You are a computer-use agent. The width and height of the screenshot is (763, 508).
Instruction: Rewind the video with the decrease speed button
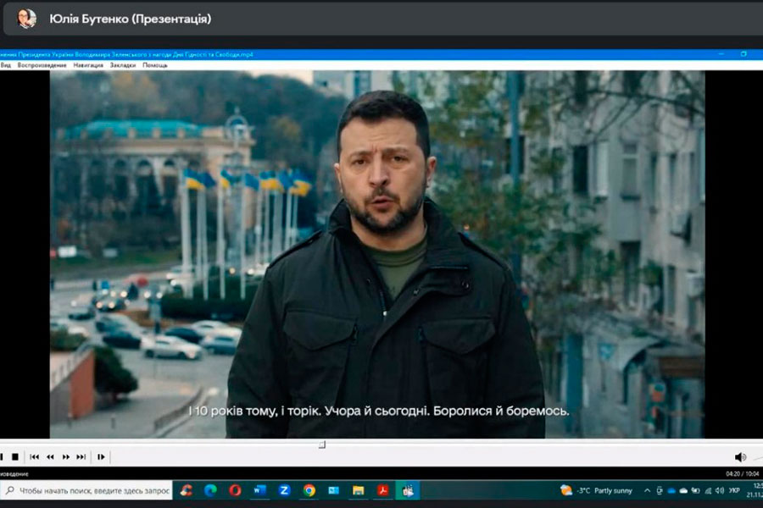click(50, 457)
